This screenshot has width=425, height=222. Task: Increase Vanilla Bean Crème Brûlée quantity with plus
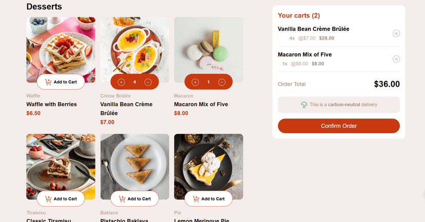pyautogui.click(x=121, y=82)
